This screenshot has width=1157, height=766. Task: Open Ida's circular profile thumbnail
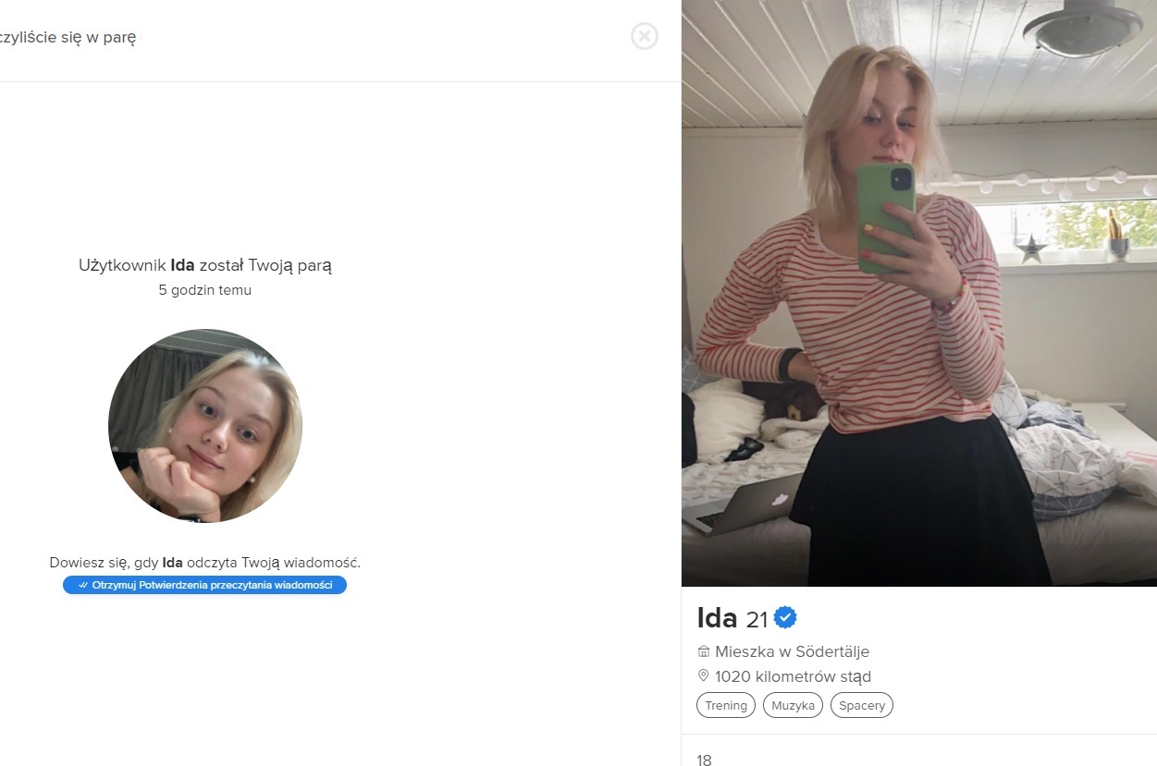[205, 426]
